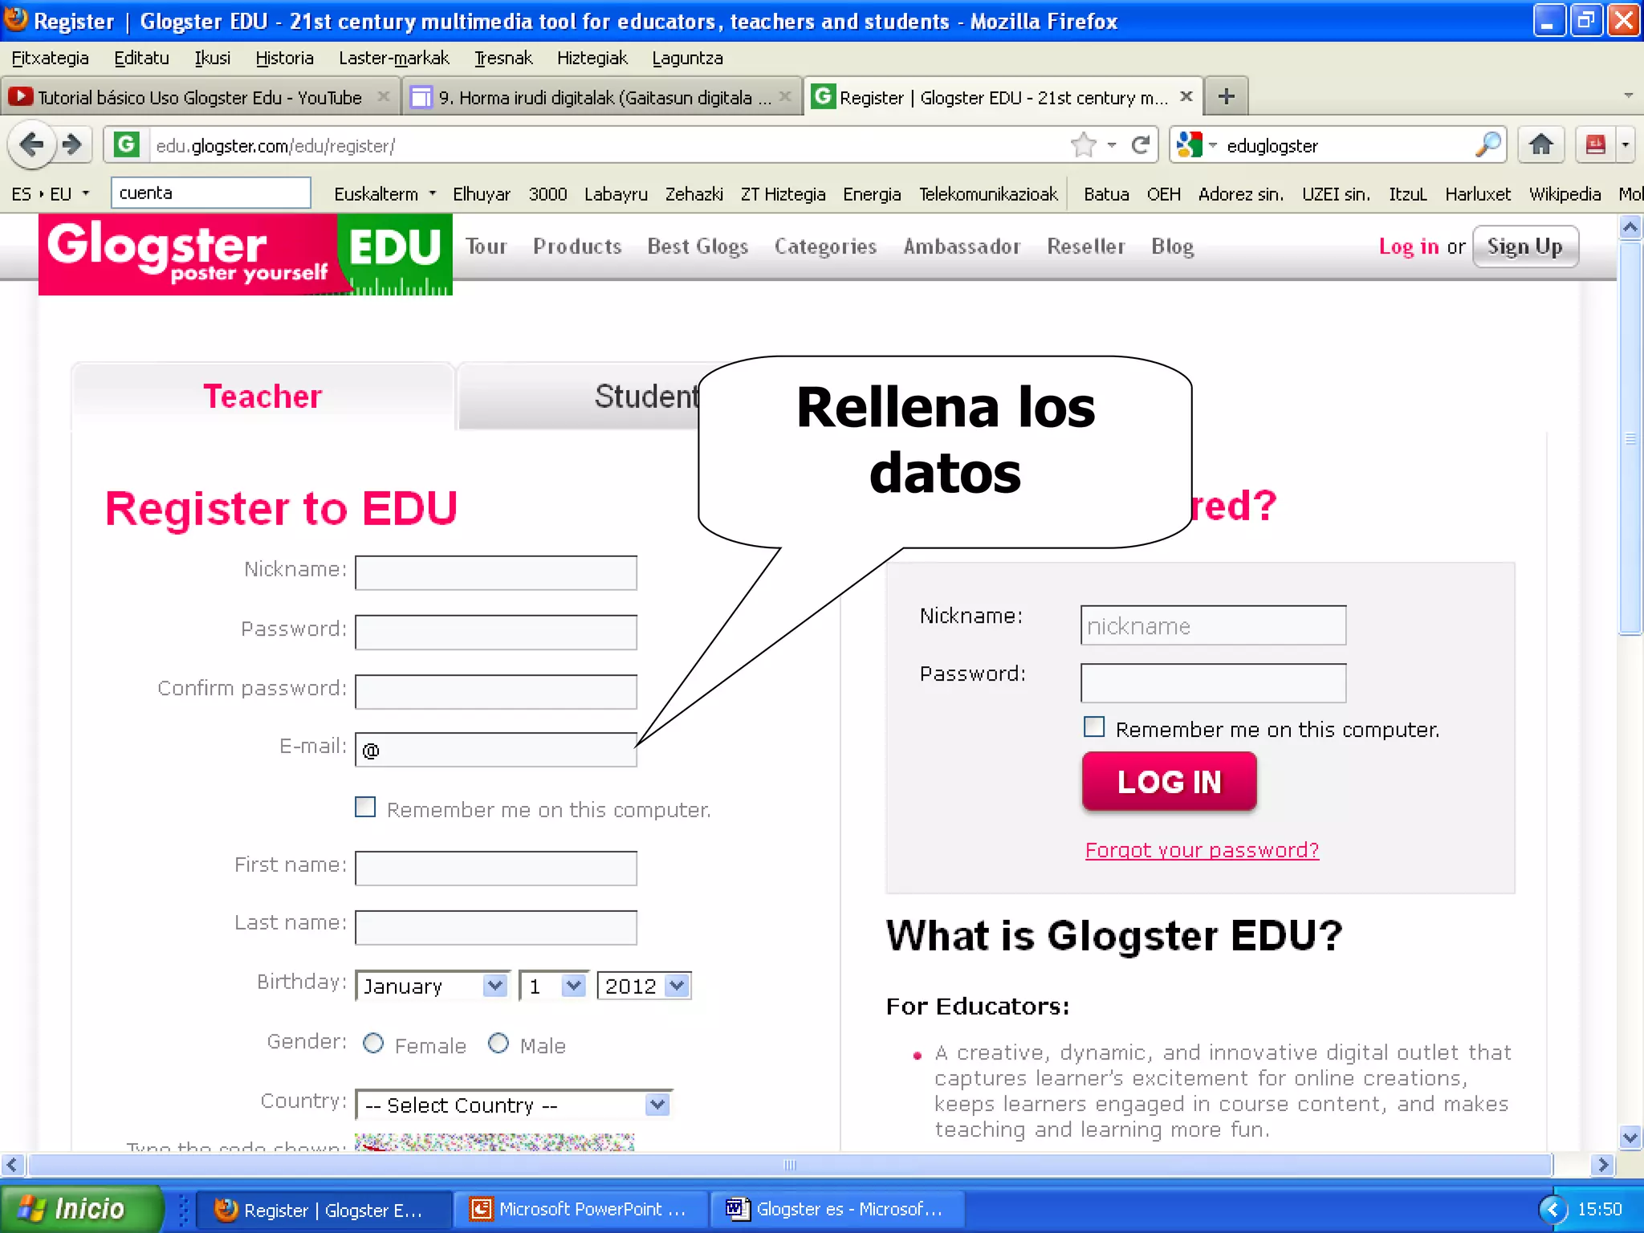1644x1233 pixels.
Task: Switch to the Student registration tab
Action: (646, 397)
